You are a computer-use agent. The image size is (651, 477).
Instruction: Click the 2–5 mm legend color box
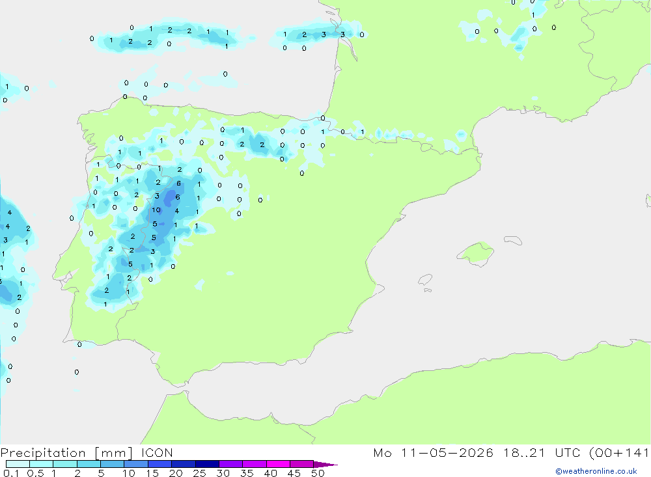point(89,464)
